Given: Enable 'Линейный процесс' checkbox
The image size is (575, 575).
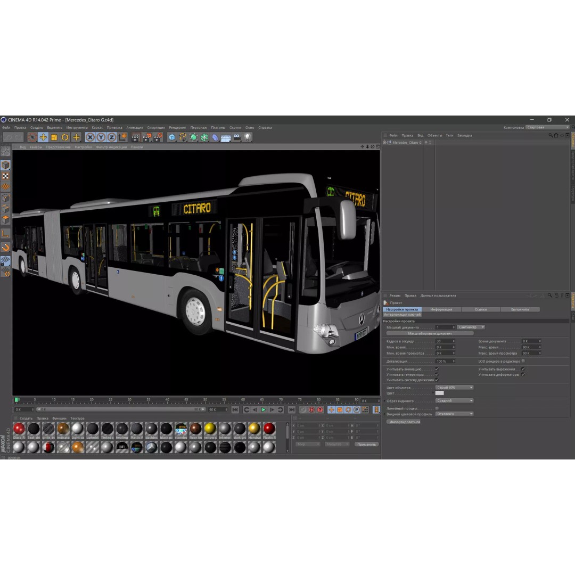Looking at the screenshot, I should 437,408.
